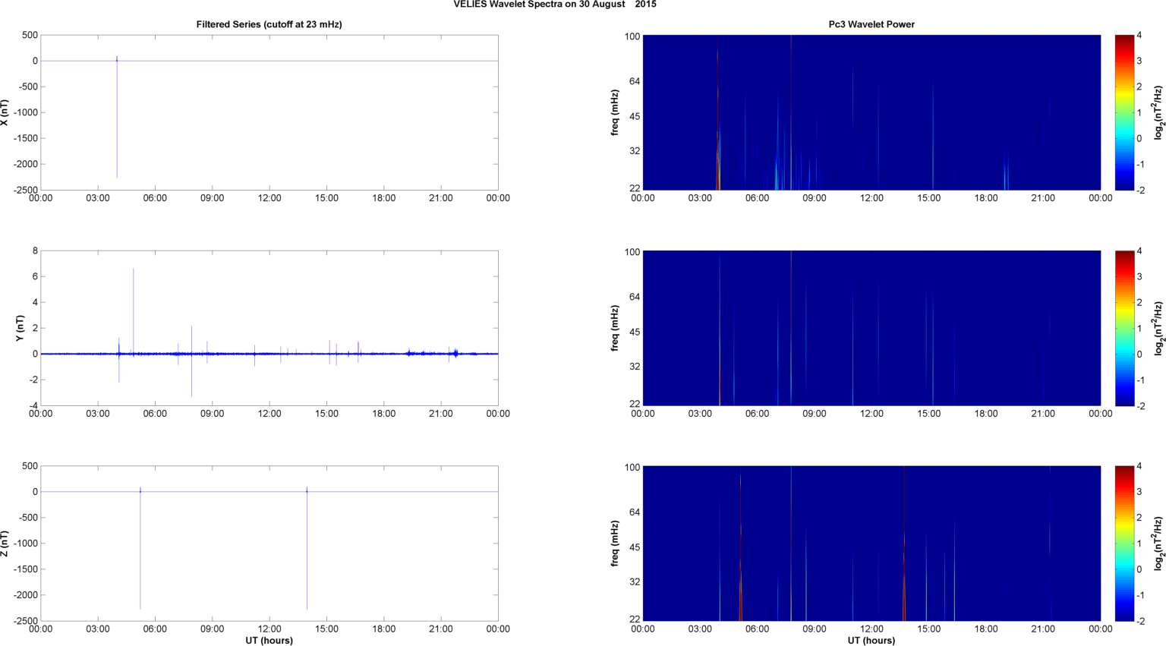Click the tallest positive spike in the Y series plot
Image resolution: width=1166 pixels, height=646 pixels.
tap(134, 310)
